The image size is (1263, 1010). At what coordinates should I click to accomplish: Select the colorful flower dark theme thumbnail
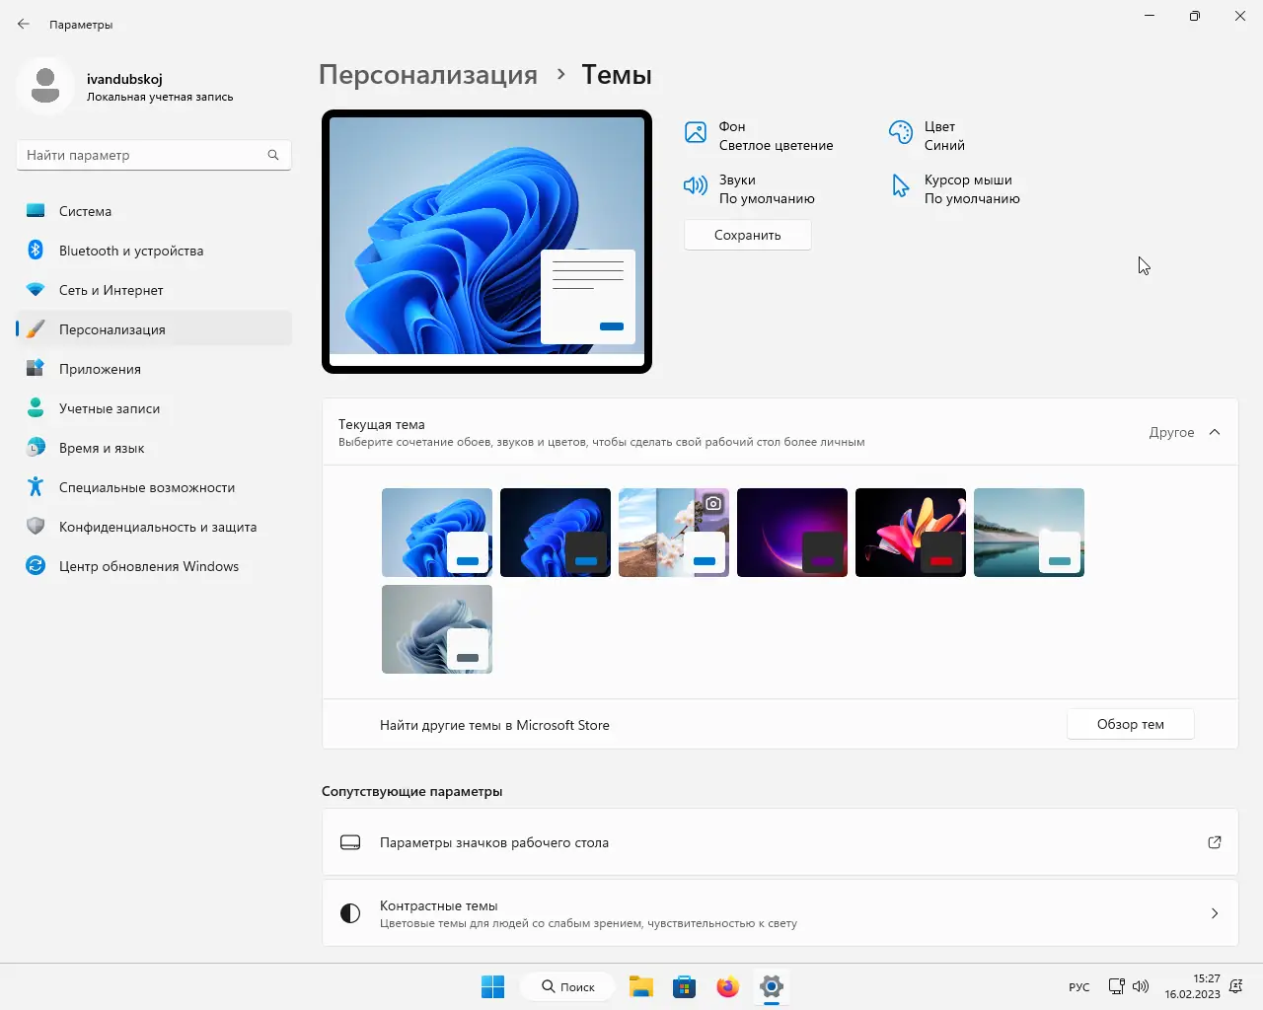click(911, 533)
